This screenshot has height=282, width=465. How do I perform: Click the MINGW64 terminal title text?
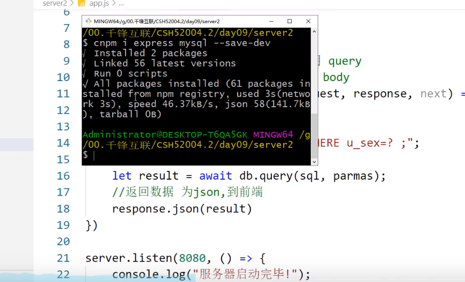tap(156, 21)
